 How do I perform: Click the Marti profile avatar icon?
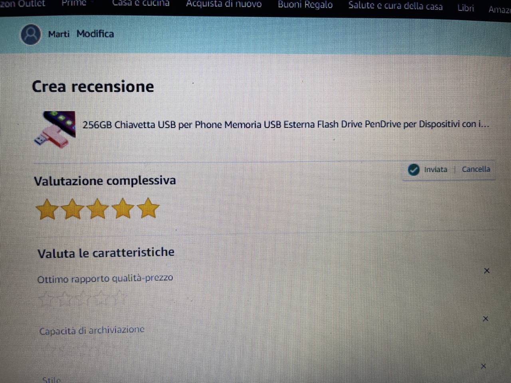(x=31, y=34)
